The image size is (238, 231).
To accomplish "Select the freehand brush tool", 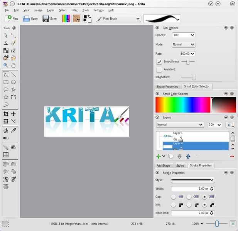I will click(x=6, y=74).
